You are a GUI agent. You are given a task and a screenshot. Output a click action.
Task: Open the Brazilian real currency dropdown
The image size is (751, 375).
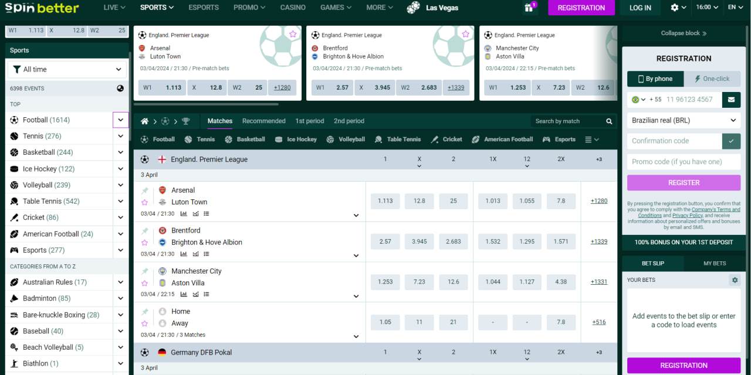(684, 120)
